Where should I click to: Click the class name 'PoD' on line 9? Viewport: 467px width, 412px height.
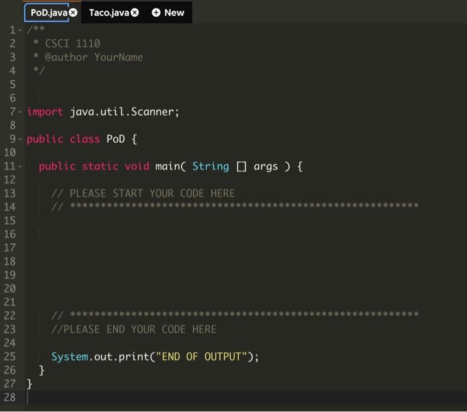115,139
